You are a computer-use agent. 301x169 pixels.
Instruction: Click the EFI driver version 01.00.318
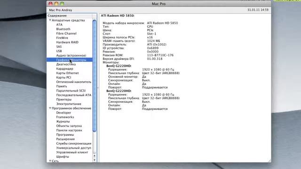point(155,59)
